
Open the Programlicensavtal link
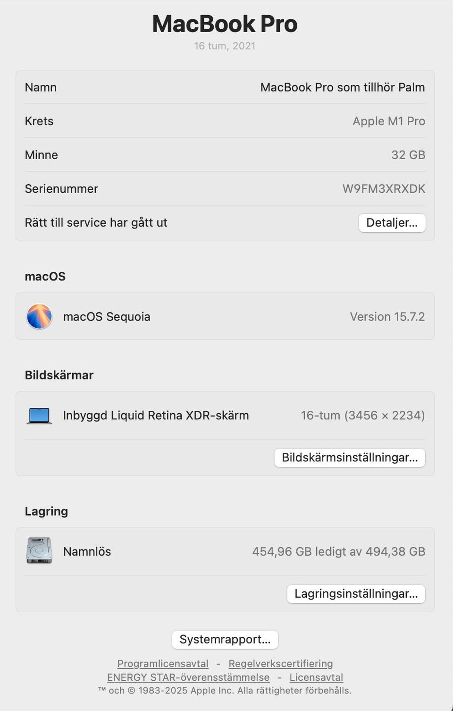pyautogui.click(x=163, y=663)
